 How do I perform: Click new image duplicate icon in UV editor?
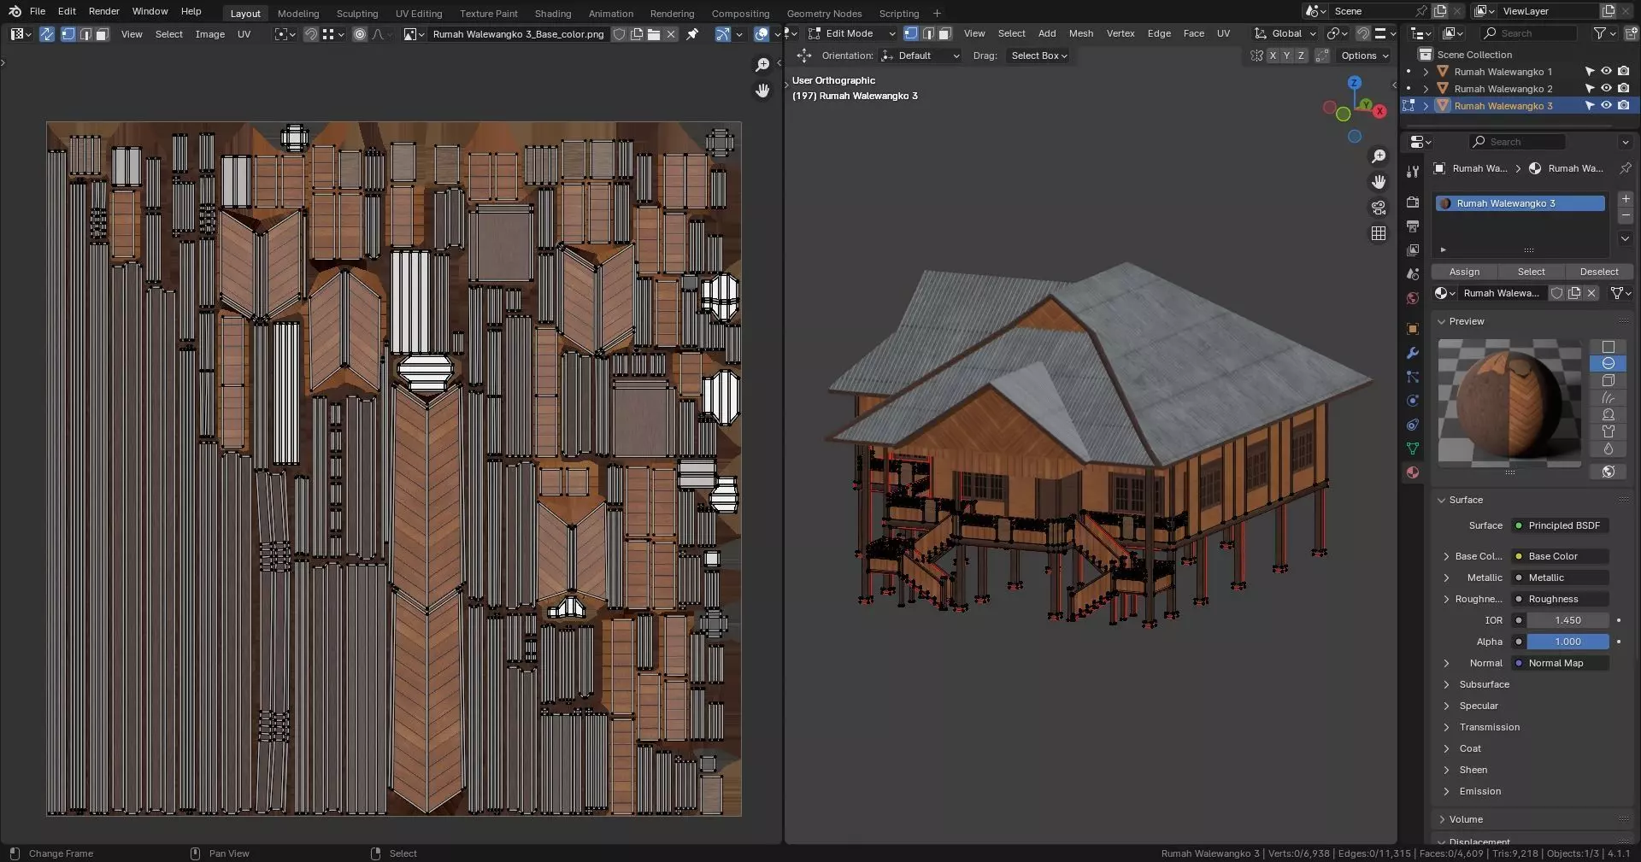pos(637,34)
